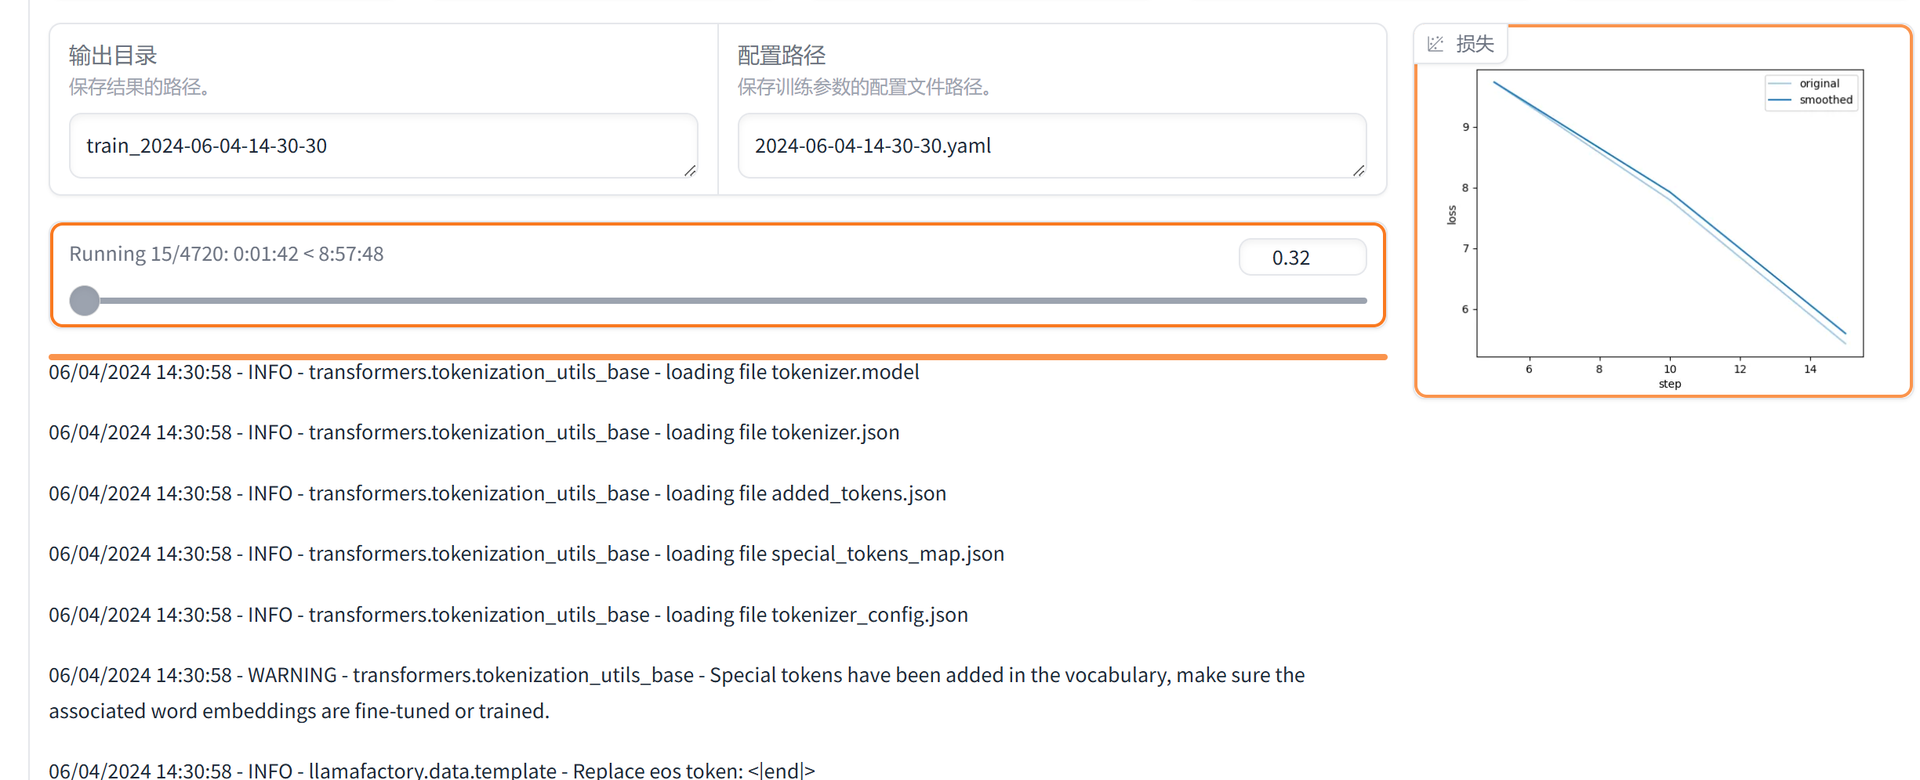Click the progress slider's round handle

(85, 301)
